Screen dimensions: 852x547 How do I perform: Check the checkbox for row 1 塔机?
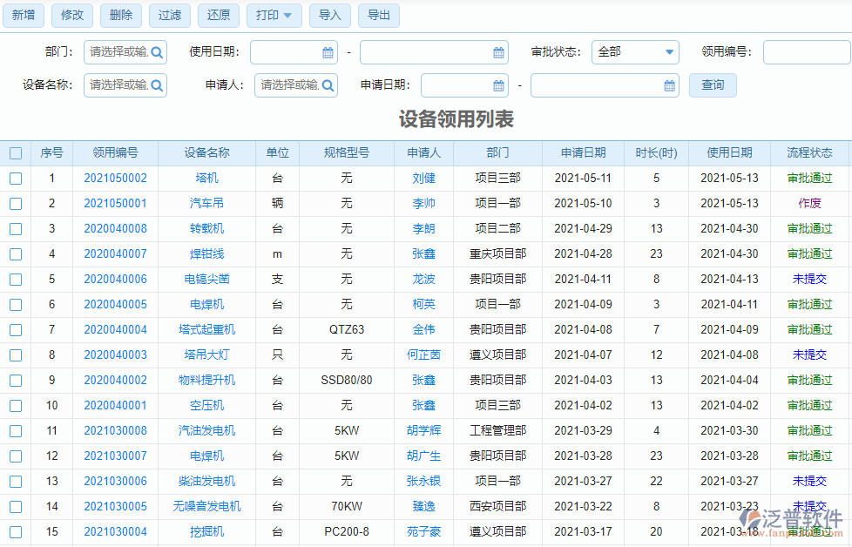point(16,178)
